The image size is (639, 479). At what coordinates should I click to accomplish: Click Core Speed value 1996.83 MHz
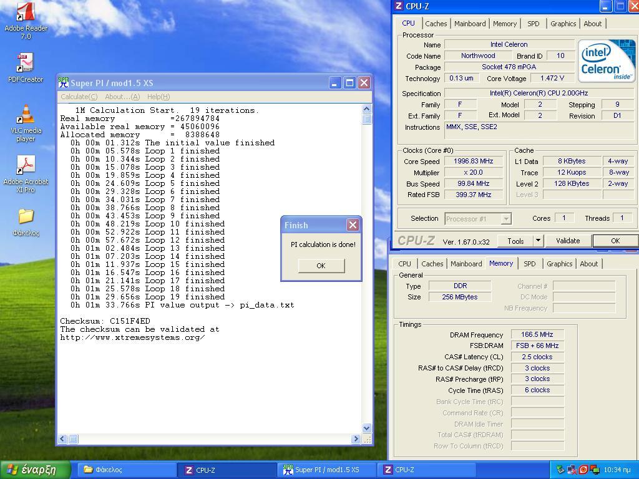(474, 162)
